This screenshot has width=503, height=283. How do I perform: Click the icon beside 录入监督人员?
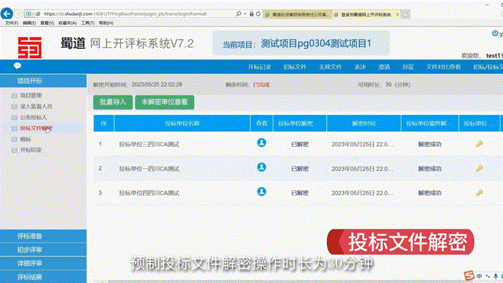[14, 107]
